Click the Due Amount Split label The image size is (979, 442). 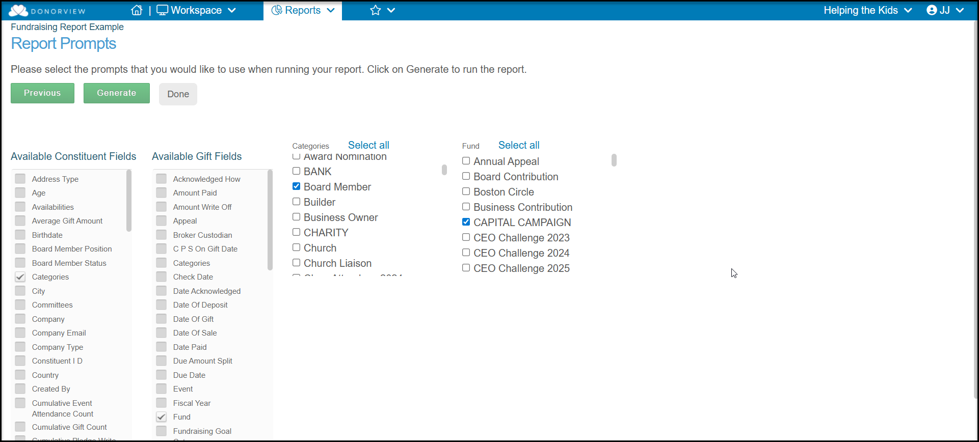[202, 361]
